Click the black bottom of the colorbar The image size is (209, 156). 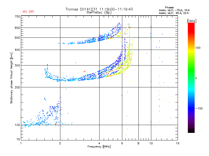coord(191,131)
